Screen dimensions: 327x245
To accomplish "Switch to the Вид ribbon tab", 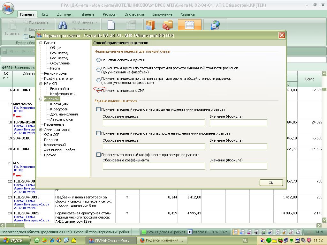I will [45, 14].
